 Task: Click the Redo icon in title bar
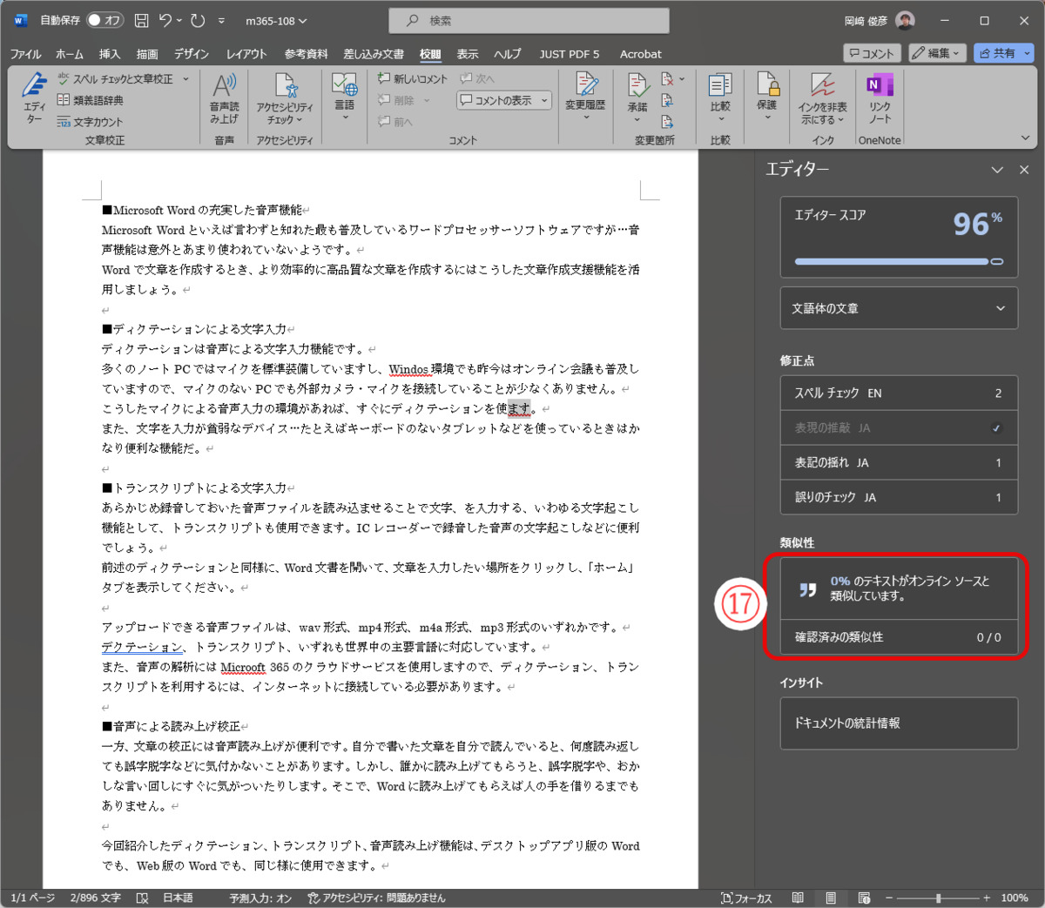[198, 20]
